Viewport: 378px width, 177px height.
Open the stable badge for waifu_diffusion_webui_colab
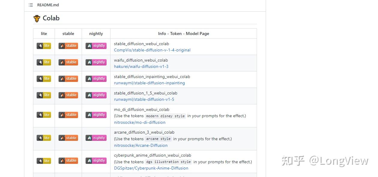68,62
